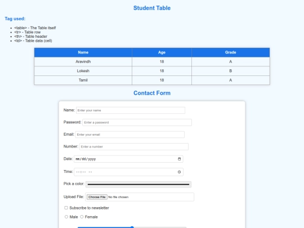The image size is (304, 228).
Task: Click age 18 in Tamil row
Action: click(162, 81)
